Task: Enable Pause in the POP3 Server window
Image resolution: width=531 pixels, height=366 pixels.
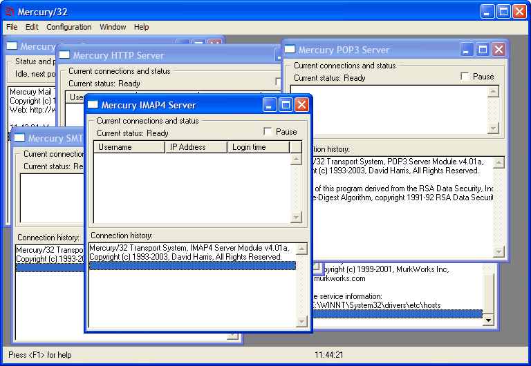Action: 465,77
